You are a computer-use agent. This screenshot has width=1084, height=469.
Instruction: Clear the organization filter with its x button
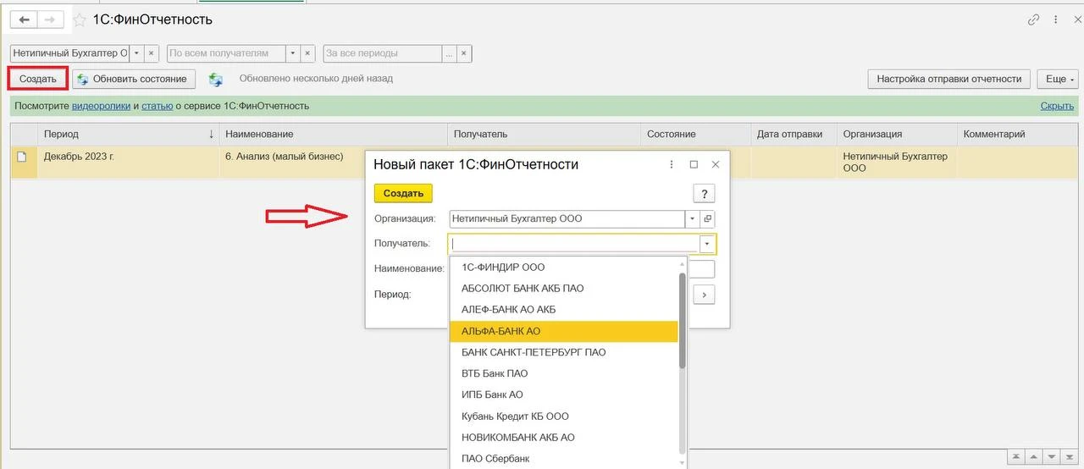(152, 53)
